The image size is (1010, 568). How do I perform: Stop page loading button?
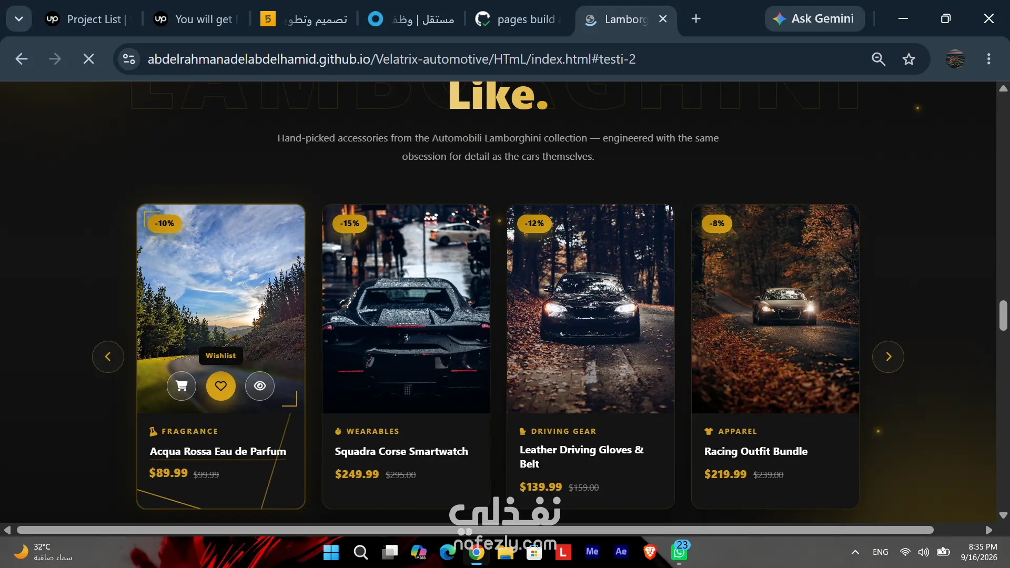[x=89, y=59]
